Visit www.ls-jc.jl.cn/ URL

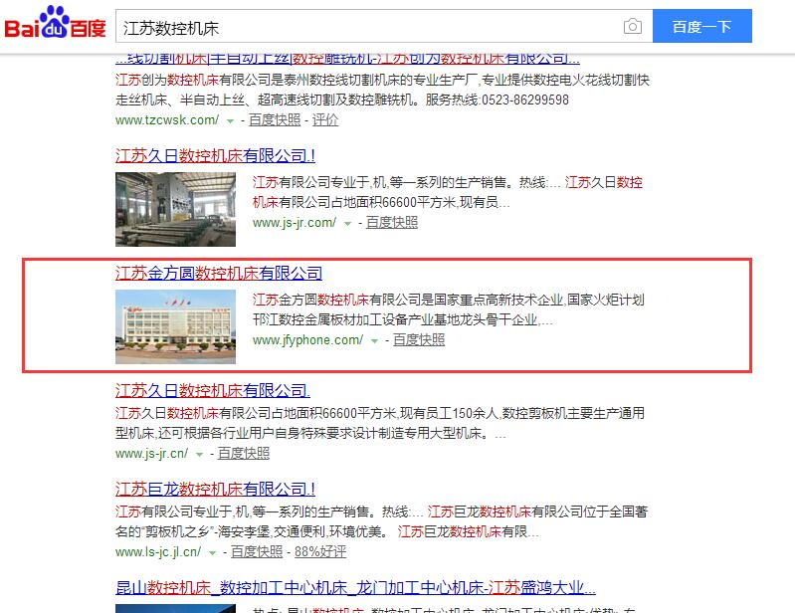pos(158,552)
